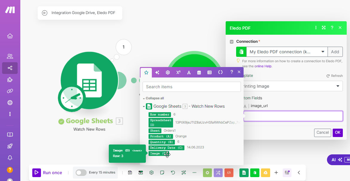Screen dimensions: 350x181
Task: Click Refresh template link
Action: click(334, 76)
